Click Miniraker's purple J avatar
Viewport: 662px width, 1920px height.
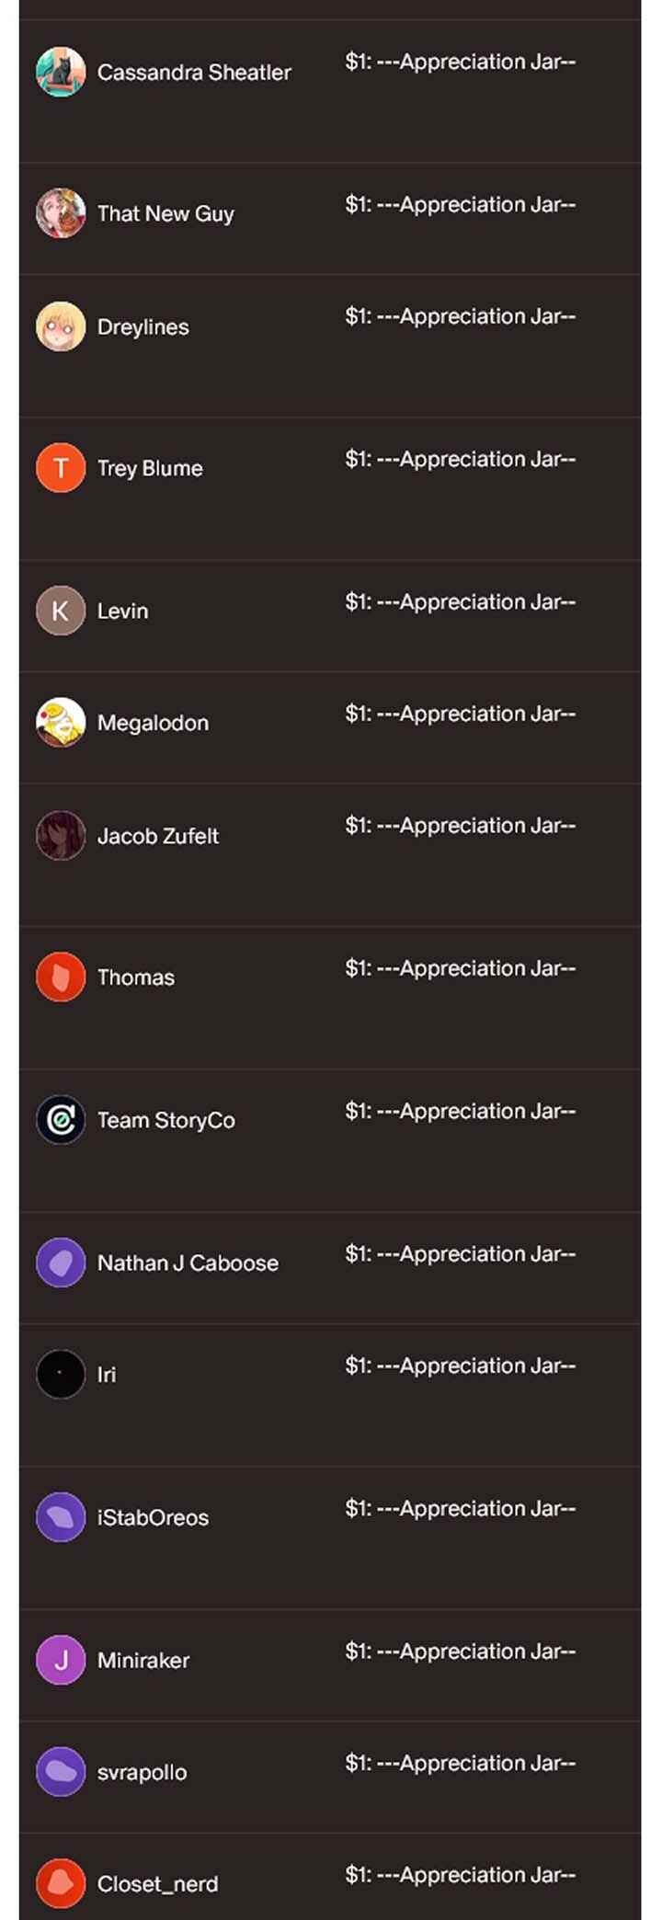(61, 1660)
